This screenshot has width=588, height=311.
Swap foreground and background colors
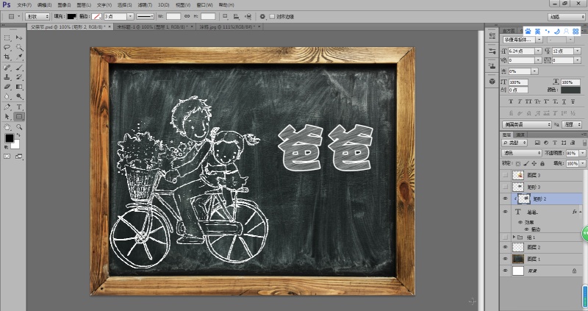click(x=18, y=135)
